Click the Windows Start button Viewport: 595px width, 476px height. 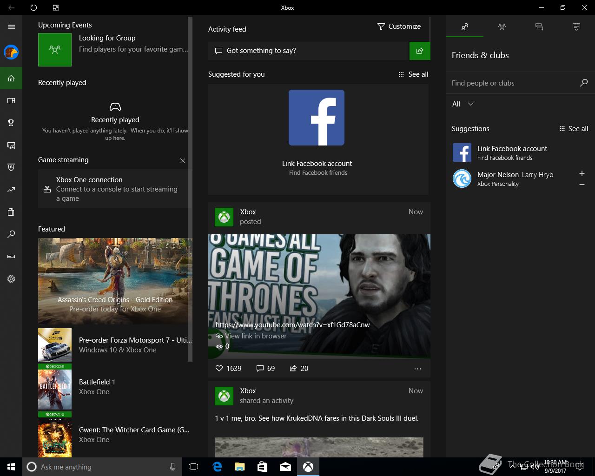(x=11, y=467)
